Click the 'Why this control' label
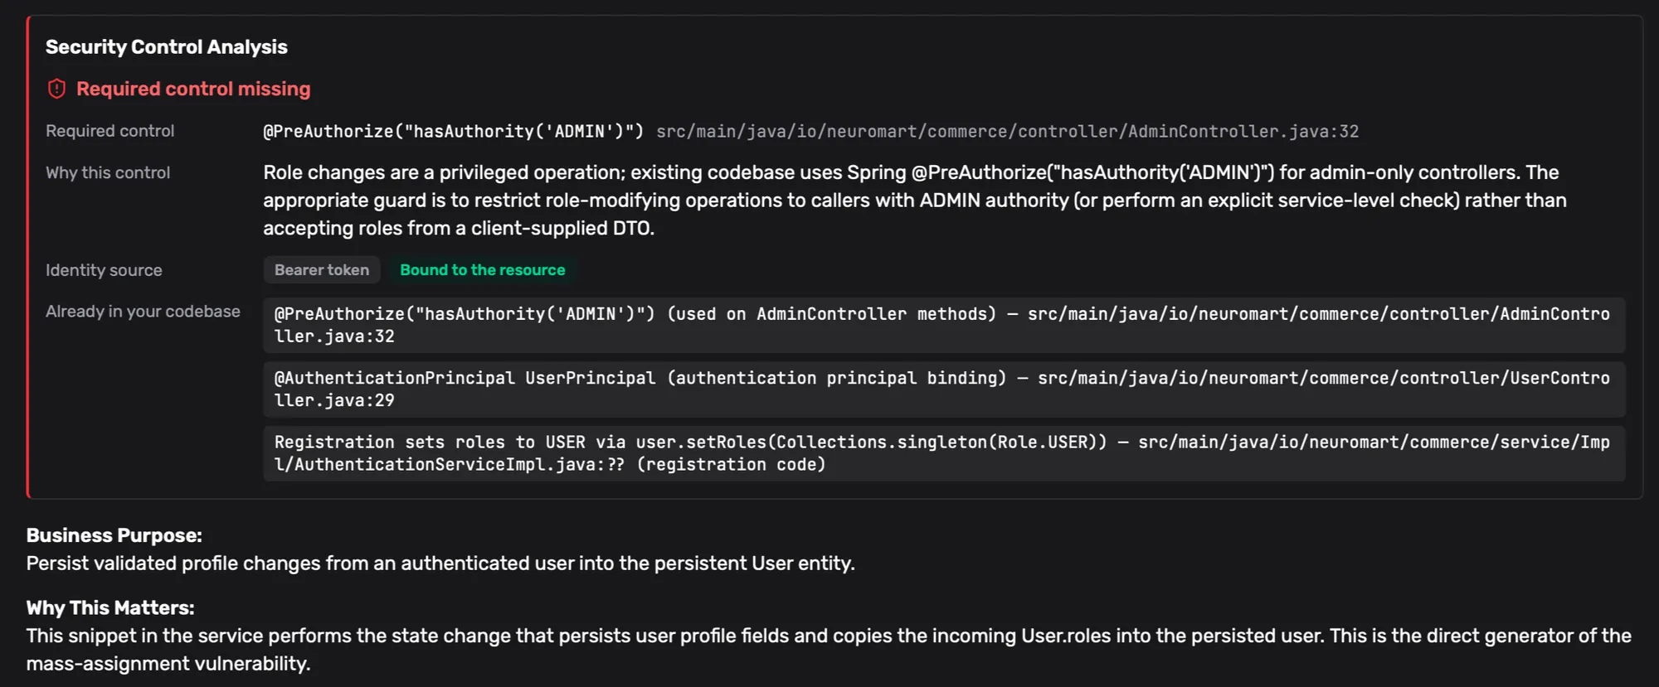 108,172
